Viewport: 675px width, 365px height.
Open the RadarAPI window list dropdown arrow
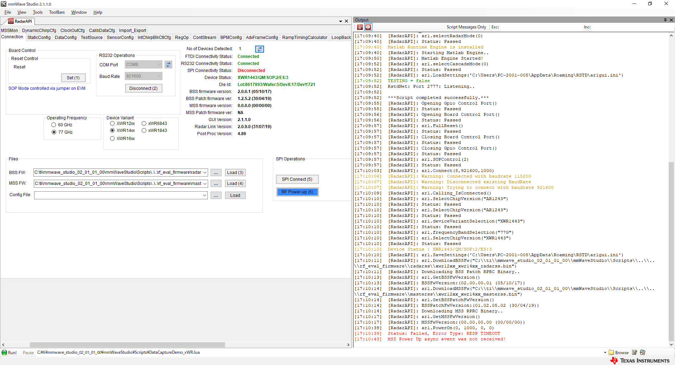340,21
